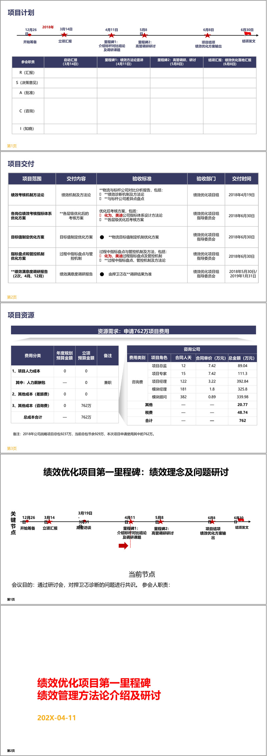Click the 总成本合计 row label
The width and height of the screenshot is (267, 756).
click(x=33, y=417)
